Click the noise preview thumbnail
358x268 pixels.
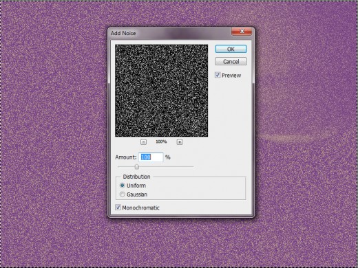(x=162, y=91)
